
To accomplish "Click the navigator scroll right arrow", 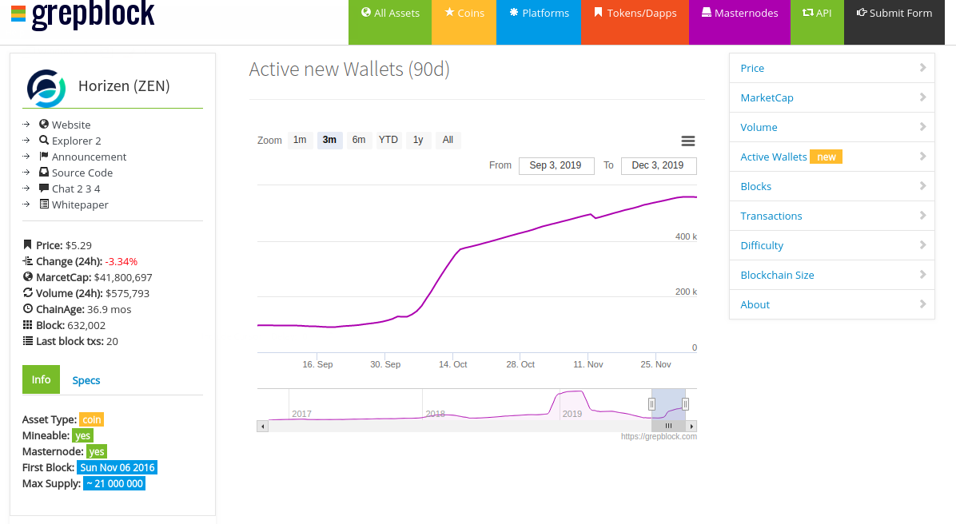I will [691, 426].
